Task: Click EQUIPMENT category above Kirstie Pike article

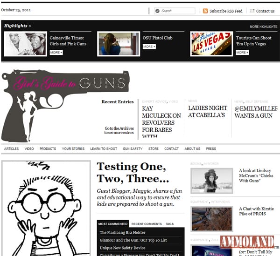Action: coord(199,202)
